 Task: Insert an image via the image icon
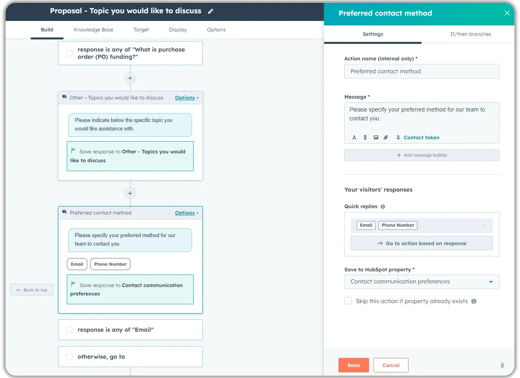click(x=376, y=137)
